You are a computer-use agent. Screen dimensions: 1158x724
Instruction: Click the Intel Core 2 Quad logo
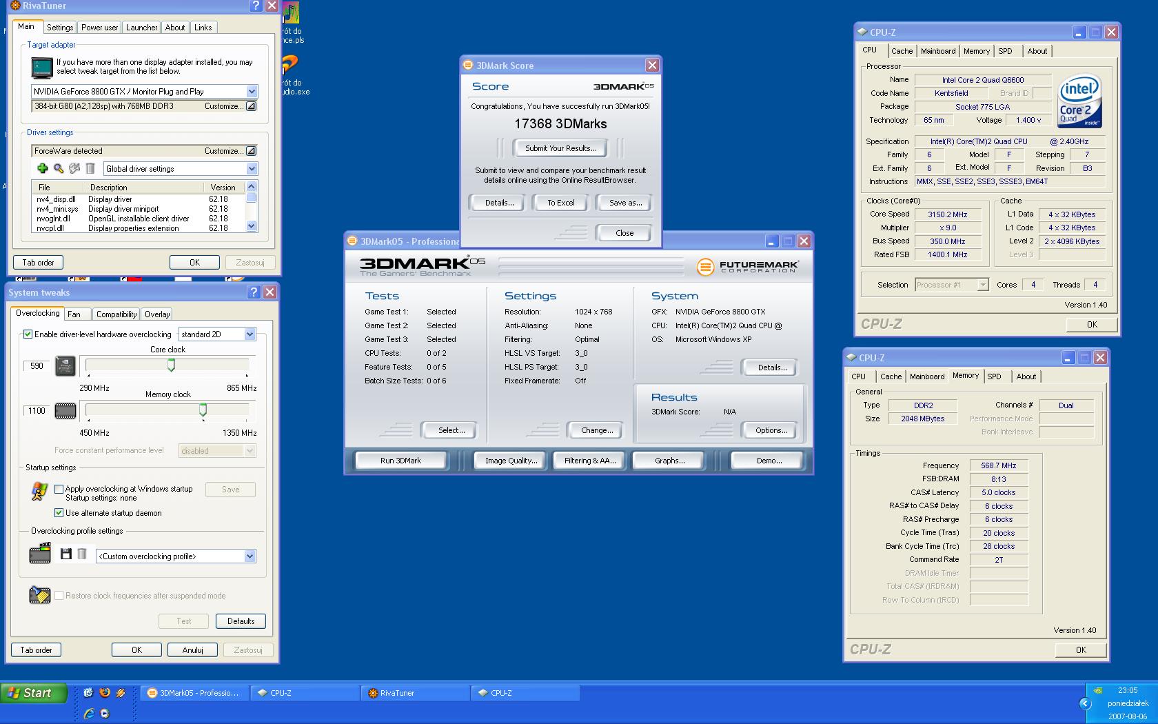pyautogui.click(x=1079, y=101)
